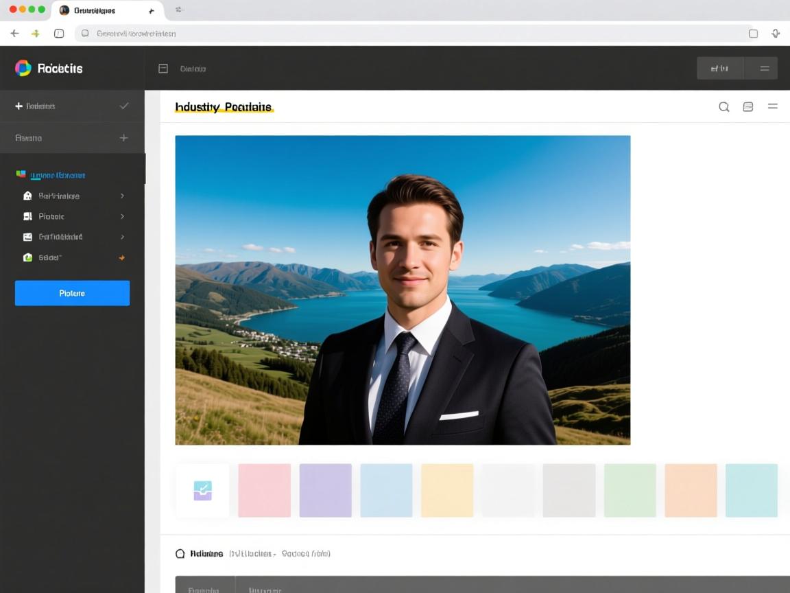Expand third sidebar item chevron arrow
Viewport: 790px width, 593px height.
122,237
